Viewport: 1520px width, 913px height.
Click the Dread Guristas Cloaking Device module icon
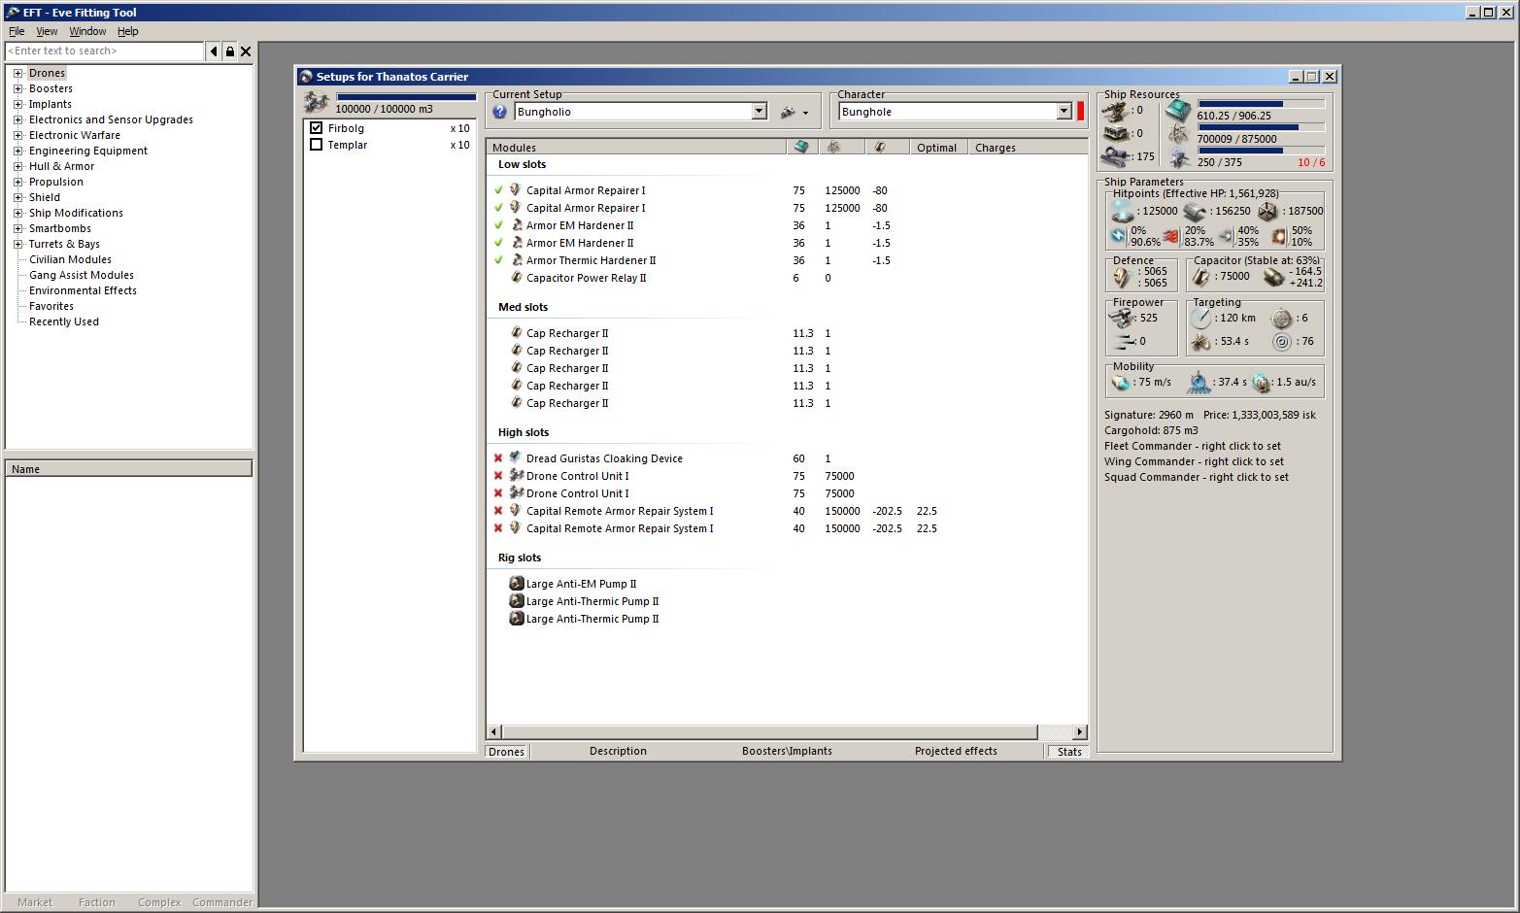517,457
